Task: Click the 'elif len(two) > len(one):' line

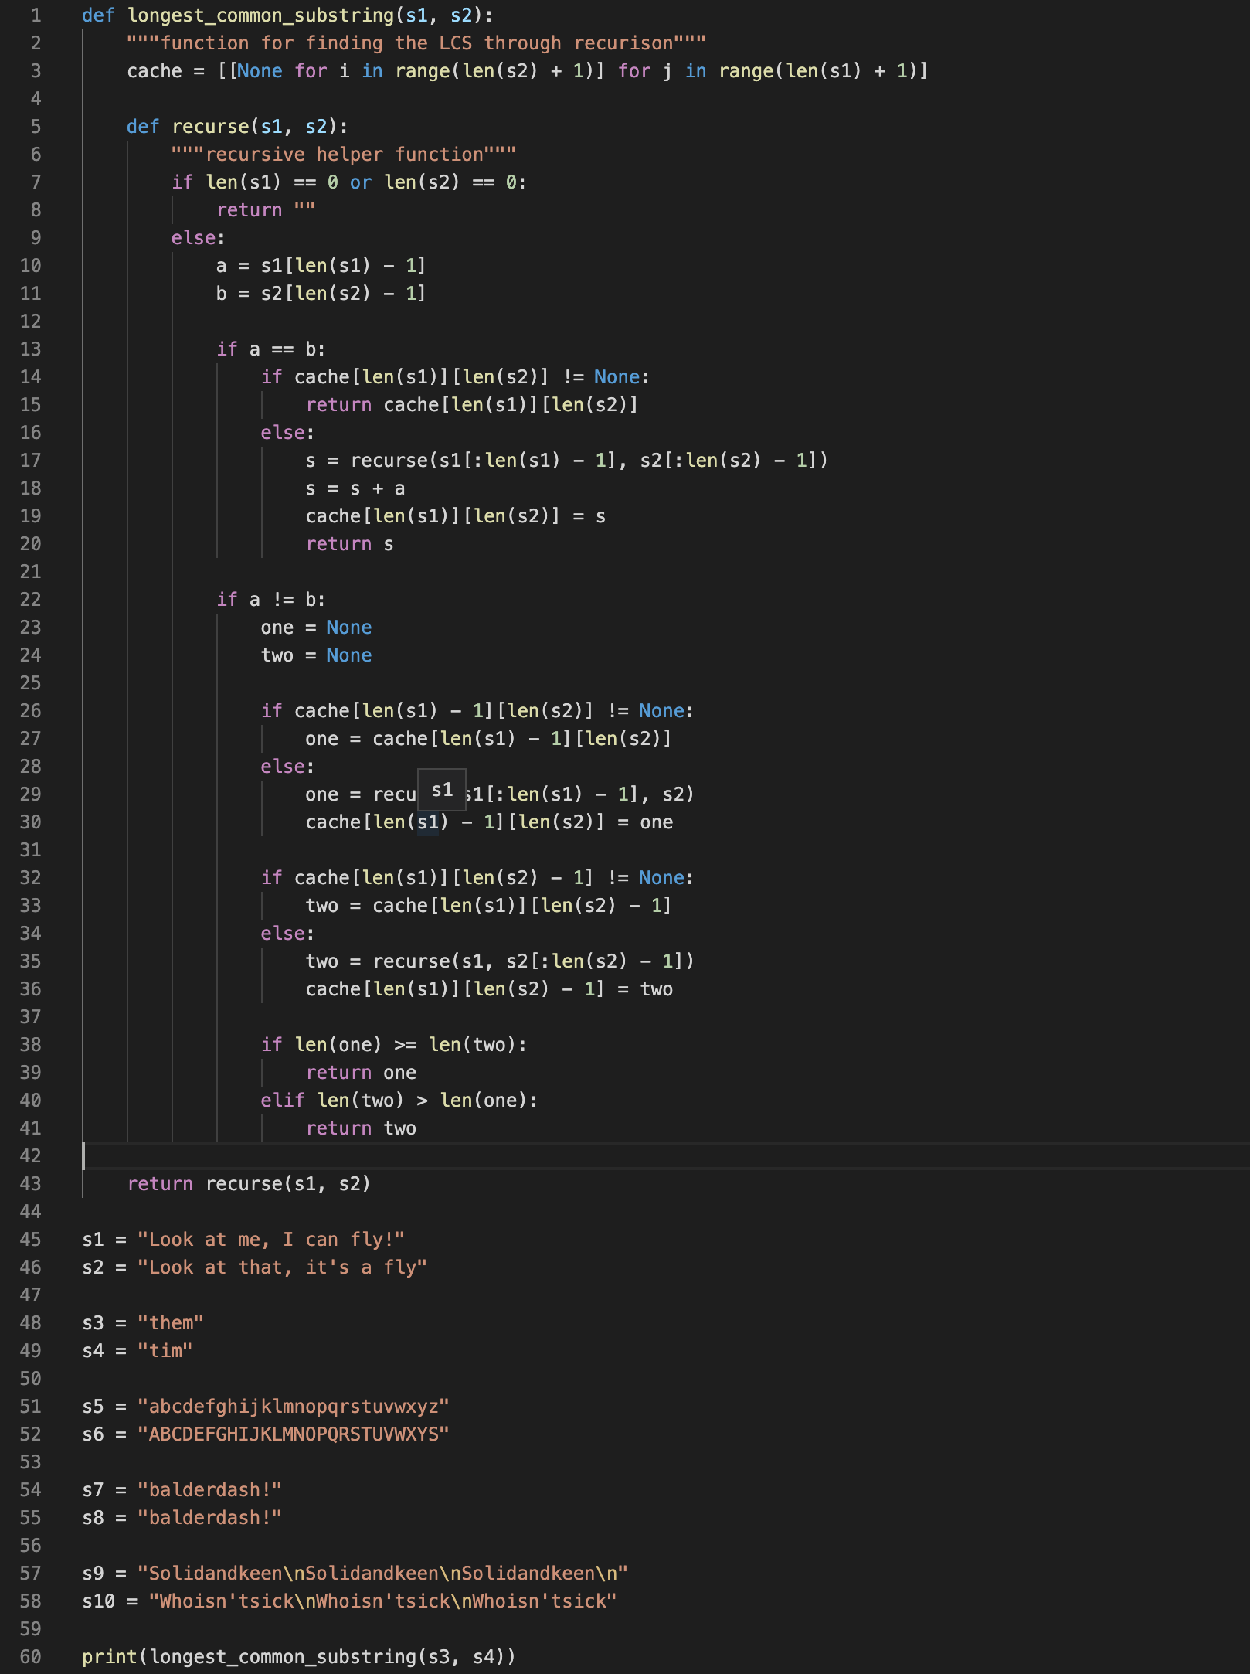Action: tap(399, 1101)
